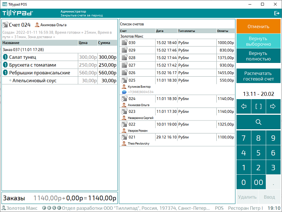Click the magnifier search button
The height and width of the screenshot is (212, 282).
point(258,122)
